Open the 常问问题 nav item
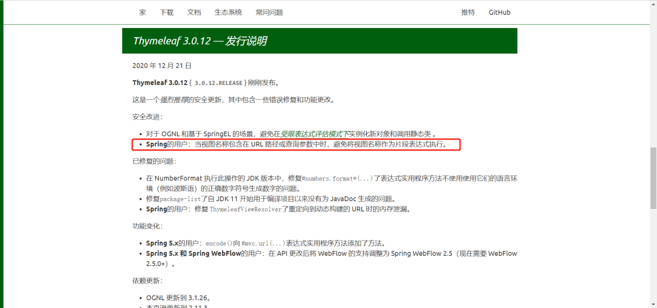This screenshot has height=308, width=657. (269, 12)
